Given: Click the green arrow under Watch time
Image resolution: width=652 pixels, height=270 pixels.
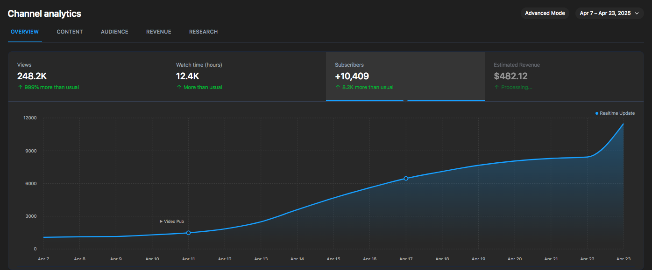Looking at the screenshot, I should (179, 87).
